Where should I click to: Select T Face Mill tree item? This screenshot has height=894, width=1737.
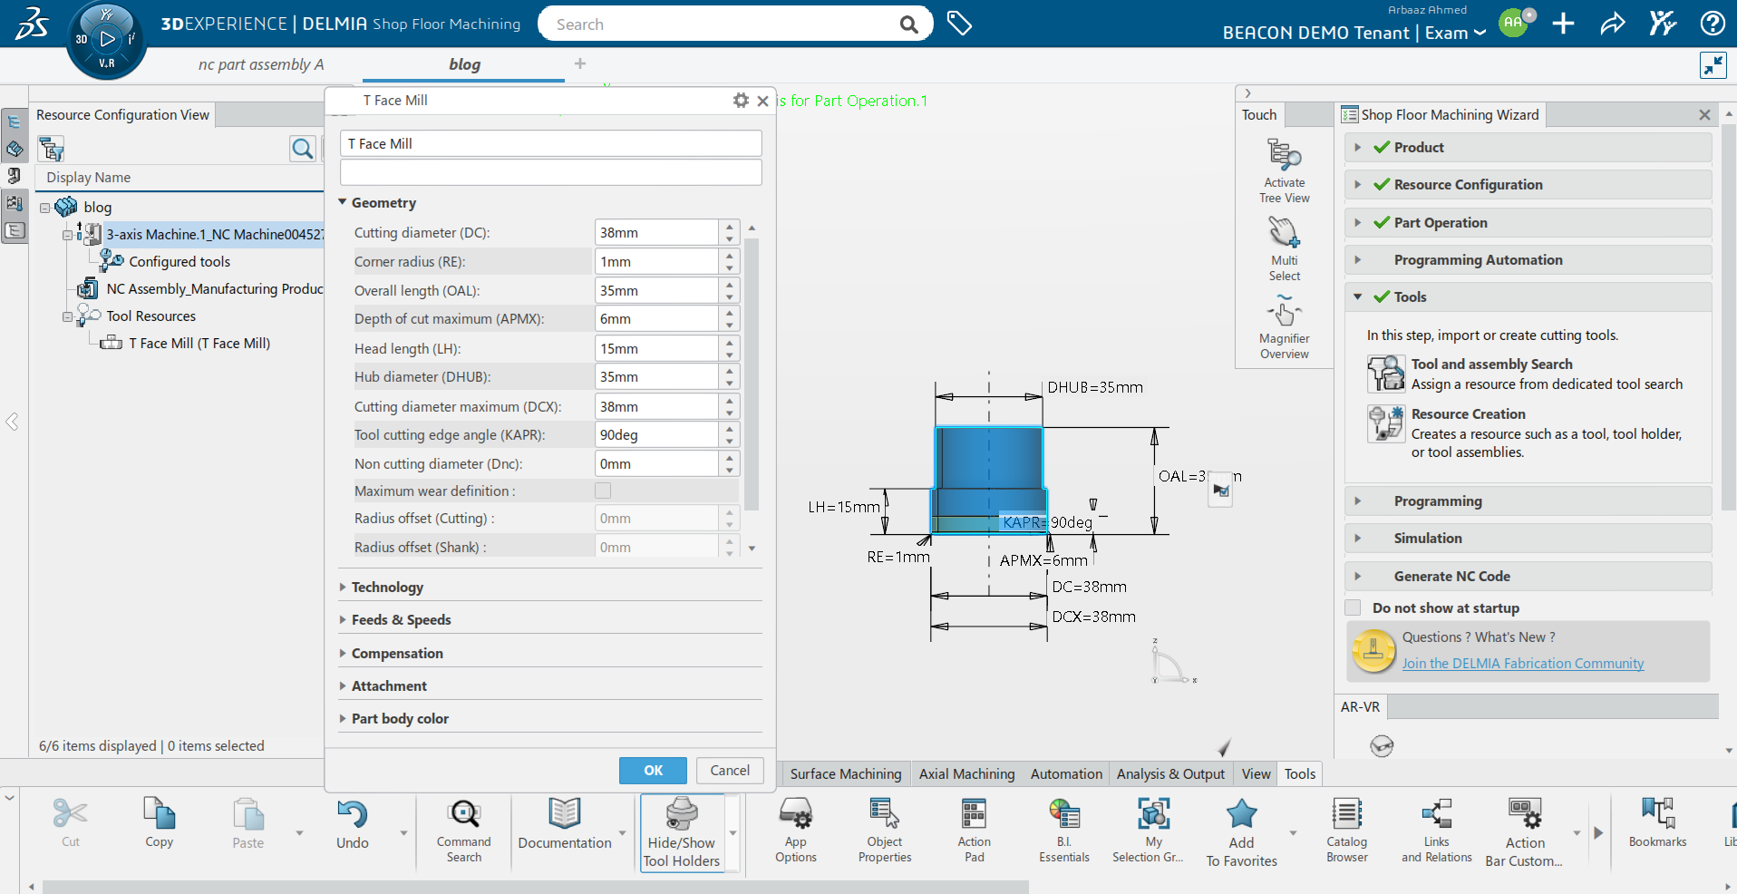pos(199,343)
